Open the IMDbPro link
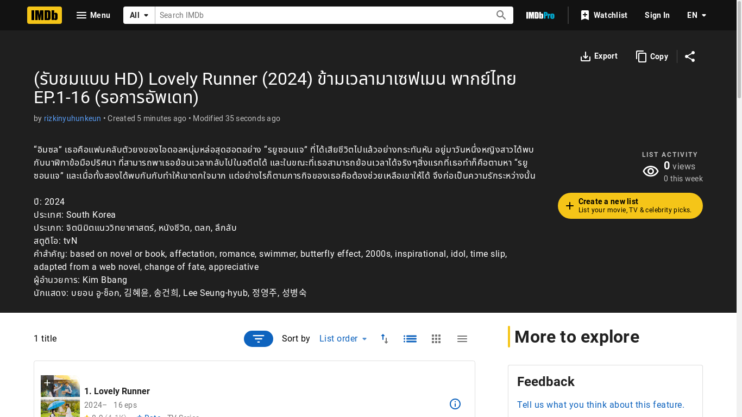 pyautogui.click(x=540, y=15)
